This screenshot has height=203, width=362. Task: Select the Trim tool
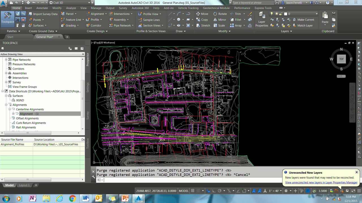tap(236, 14)
